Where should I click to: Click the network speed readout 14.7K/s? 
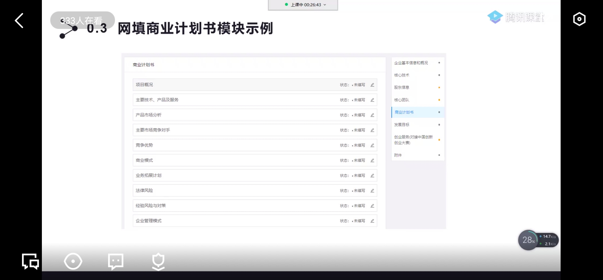click(549, 236)
